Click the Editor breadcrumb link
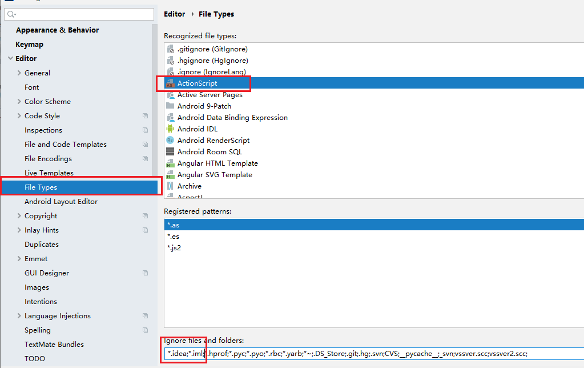This screenshot has width=584, height=368. point(174,14)
